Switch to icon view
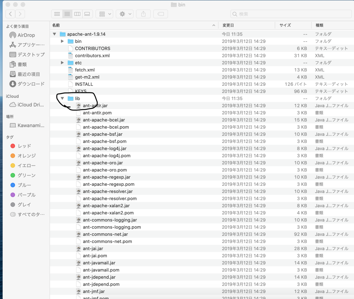354x299 pixels. click(57, 14)
